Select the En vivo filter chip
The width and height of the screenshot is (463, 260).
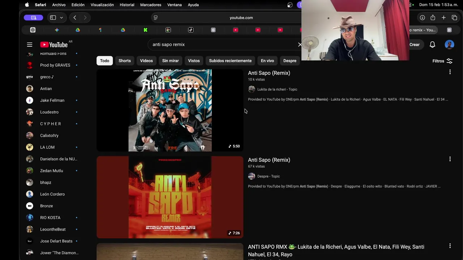(267, 61)
